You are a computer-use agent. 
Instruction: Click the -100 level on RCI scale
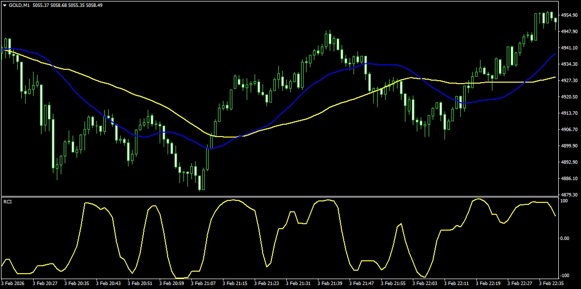point(564,275)
